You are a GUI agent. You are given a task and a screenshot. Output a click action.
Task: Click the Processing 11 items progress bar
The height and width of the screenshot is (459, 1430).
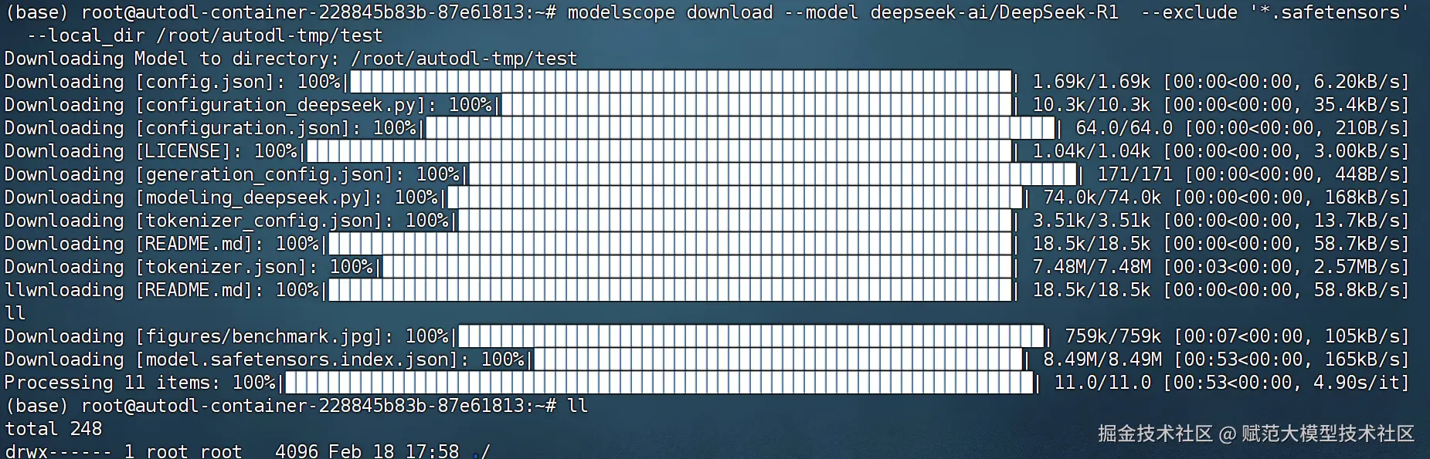coord(658,383)
